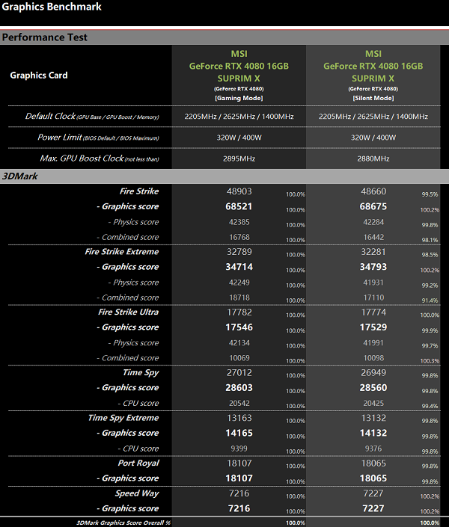Screen dimensions: 449x527
Task: Select CPU score 20542
Action: pyautogui.click(x=239, y=404)
